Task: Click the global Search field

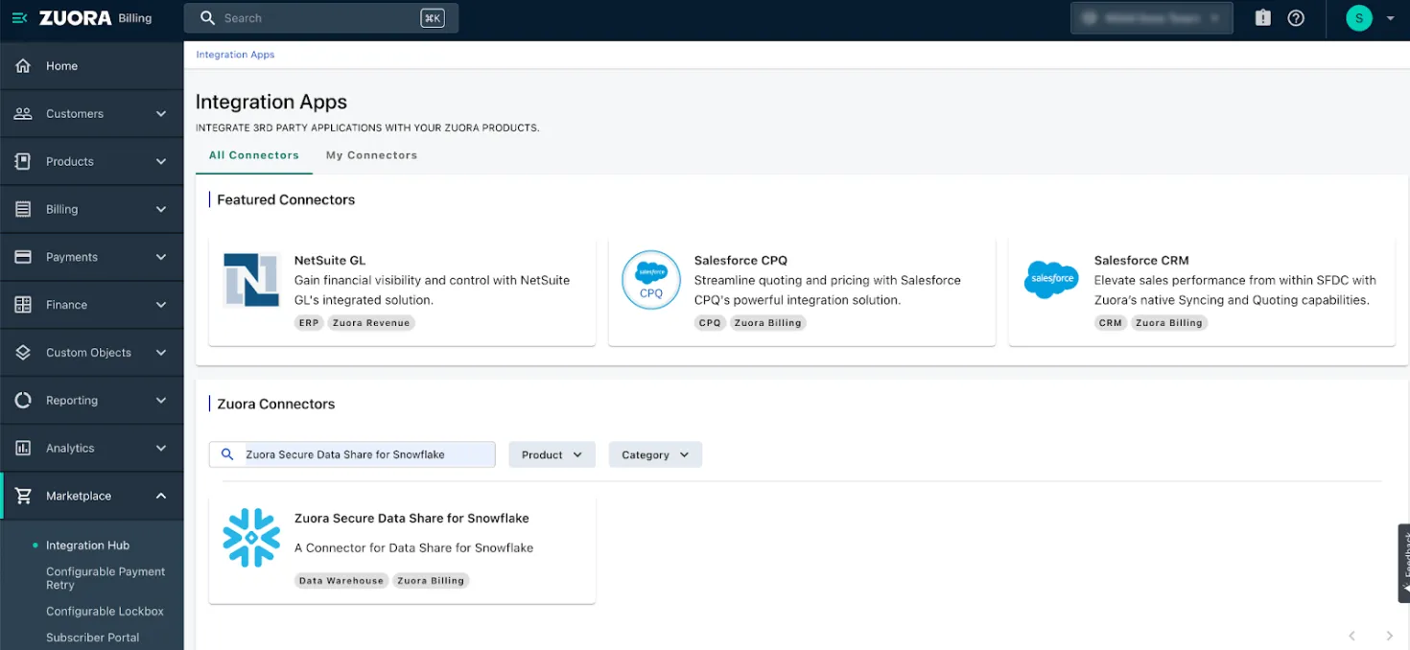Action: [x=321, y=18]
